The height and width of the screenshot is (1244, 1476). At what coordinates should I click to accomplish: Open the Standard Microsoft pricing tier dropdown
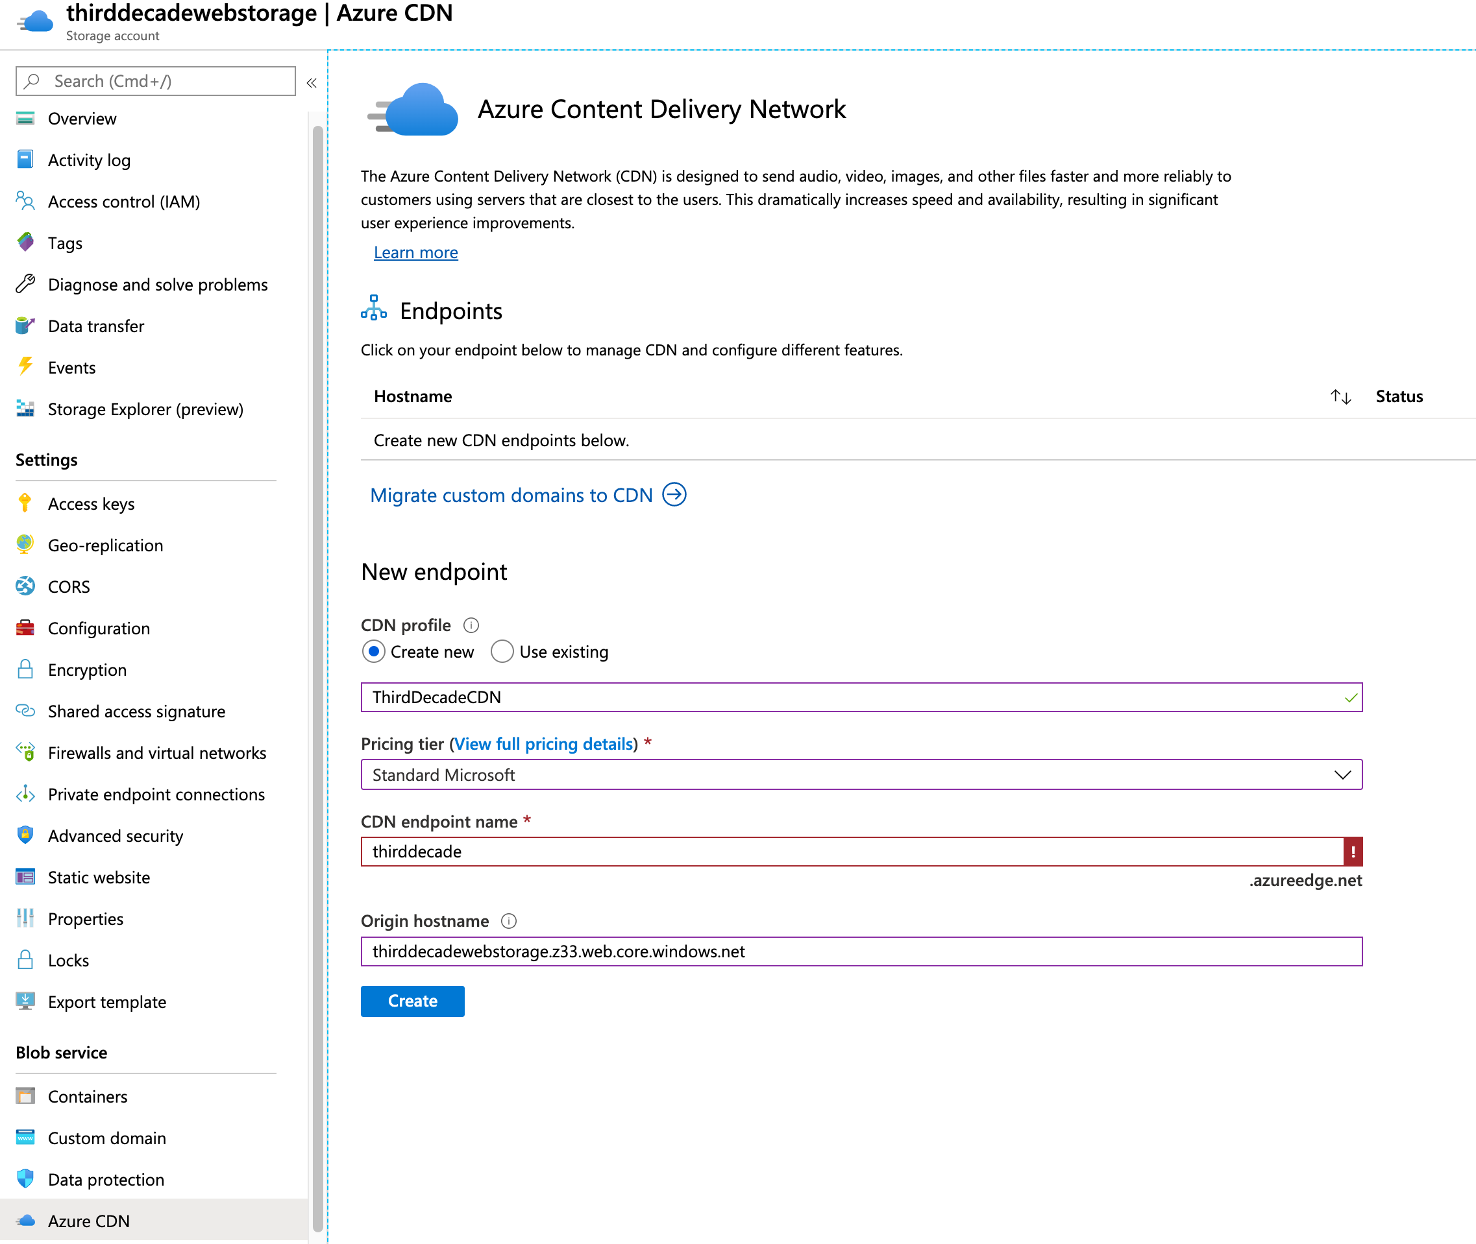(x=1343, y=774)
